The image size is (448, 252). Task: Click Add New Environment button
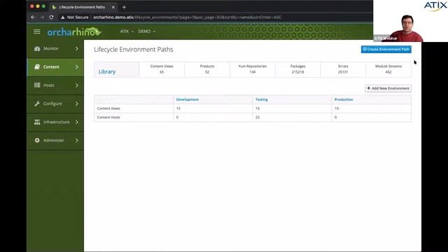[388, 88]
